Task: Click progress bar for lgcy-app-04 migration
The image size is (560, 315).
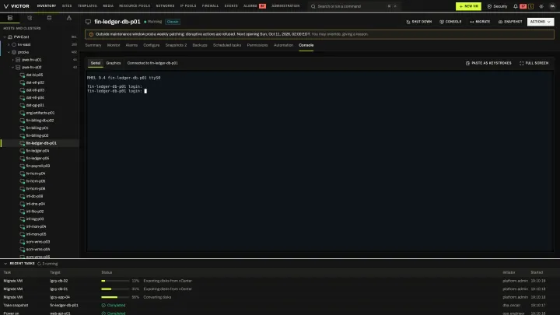Action: coord(115,297)
